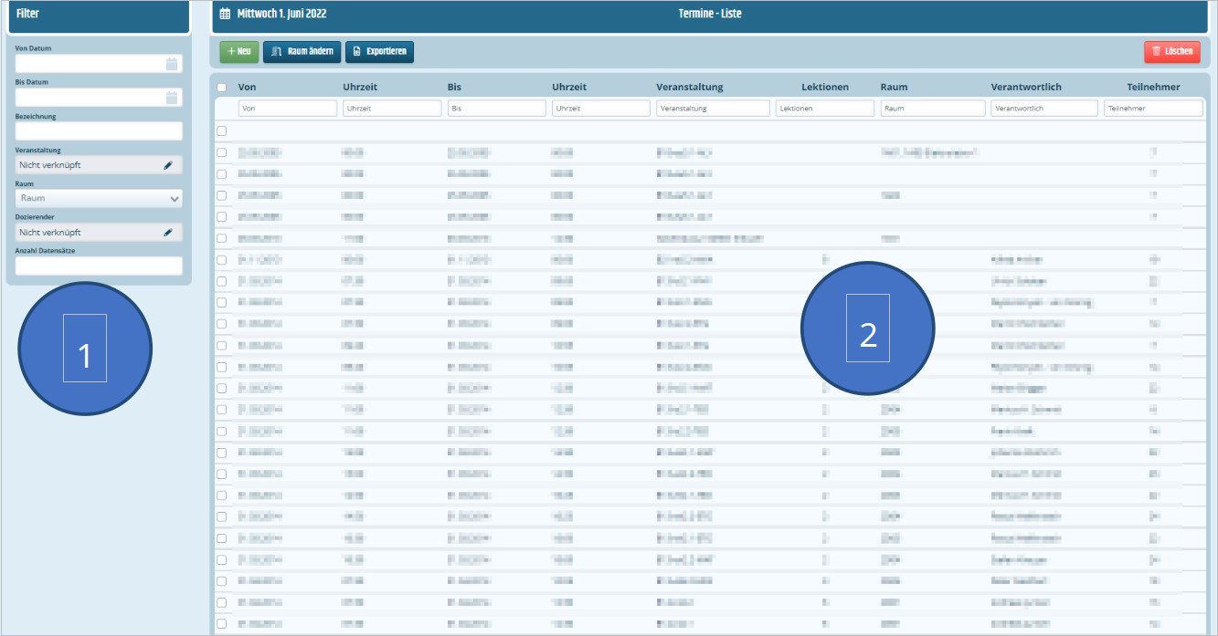1218x636 pixels.
Task: Sort by the Veranstaltung table column header
Action: pos(690,87)
